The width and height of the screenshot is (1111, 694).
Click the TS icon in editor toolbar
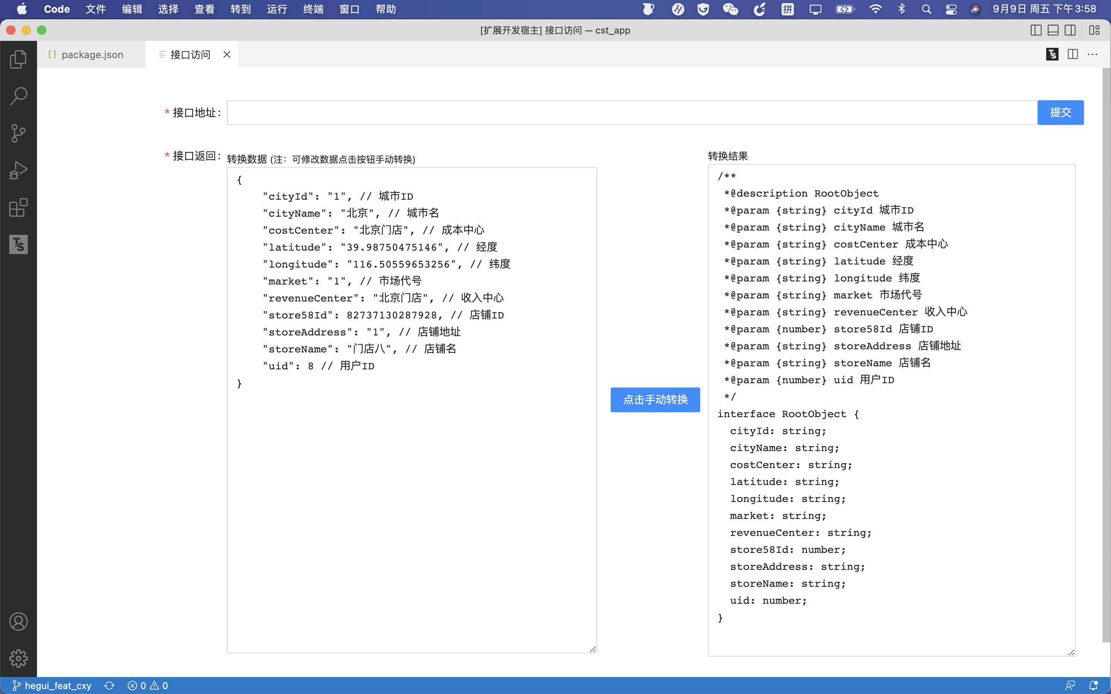(1052, 54)
